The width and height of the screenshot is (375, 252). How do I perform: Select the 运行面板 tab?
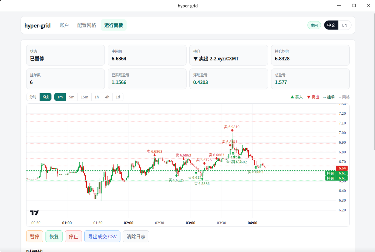coord(114,25)
